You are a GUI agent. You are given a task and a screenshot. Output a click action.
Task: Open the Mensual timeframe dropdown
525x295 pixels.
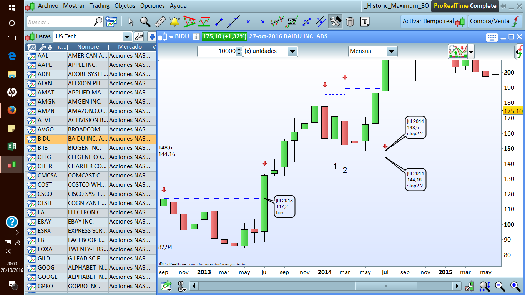point(392,51)
